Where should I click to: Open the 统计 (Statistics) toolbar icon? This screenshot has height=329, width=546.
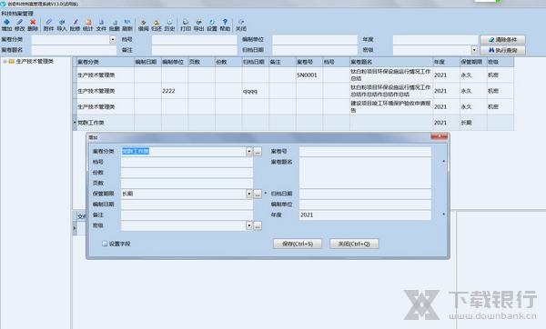coord(88,25)
